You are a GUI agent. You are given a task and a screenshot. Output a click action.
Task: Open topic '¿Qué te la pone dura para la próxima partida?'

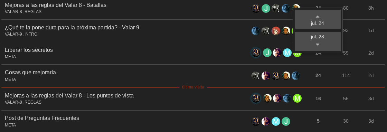pyautogui.click(x=72, y=27)
